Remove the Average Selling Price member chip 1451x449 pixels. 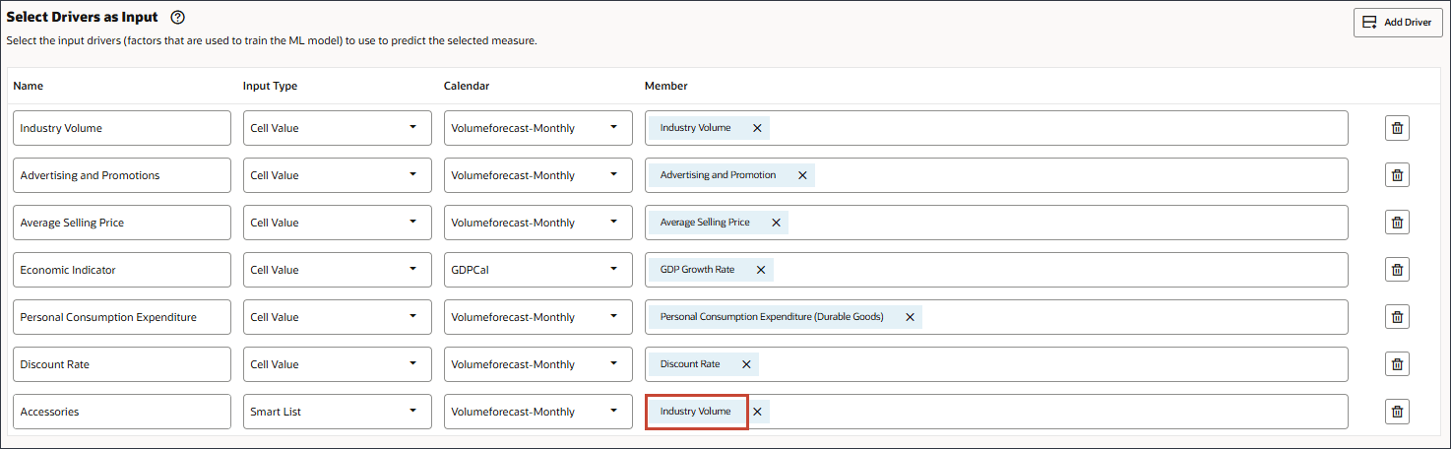tap(776, 223)
